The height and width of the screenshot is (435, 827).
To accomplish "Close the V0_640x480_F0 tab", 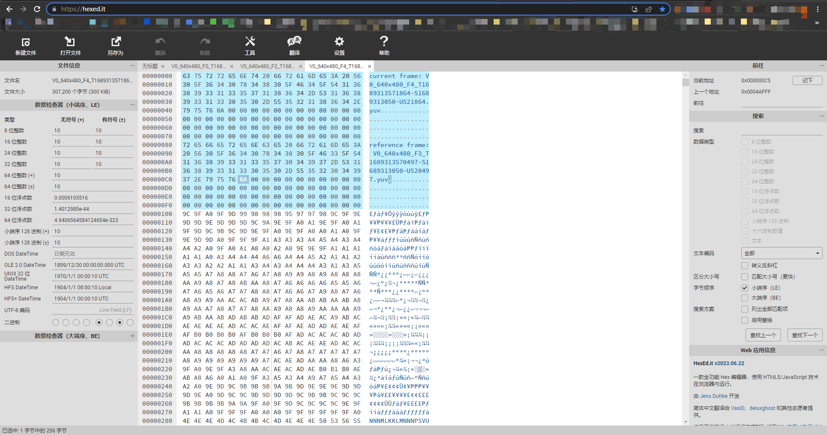I will (232, 66).
